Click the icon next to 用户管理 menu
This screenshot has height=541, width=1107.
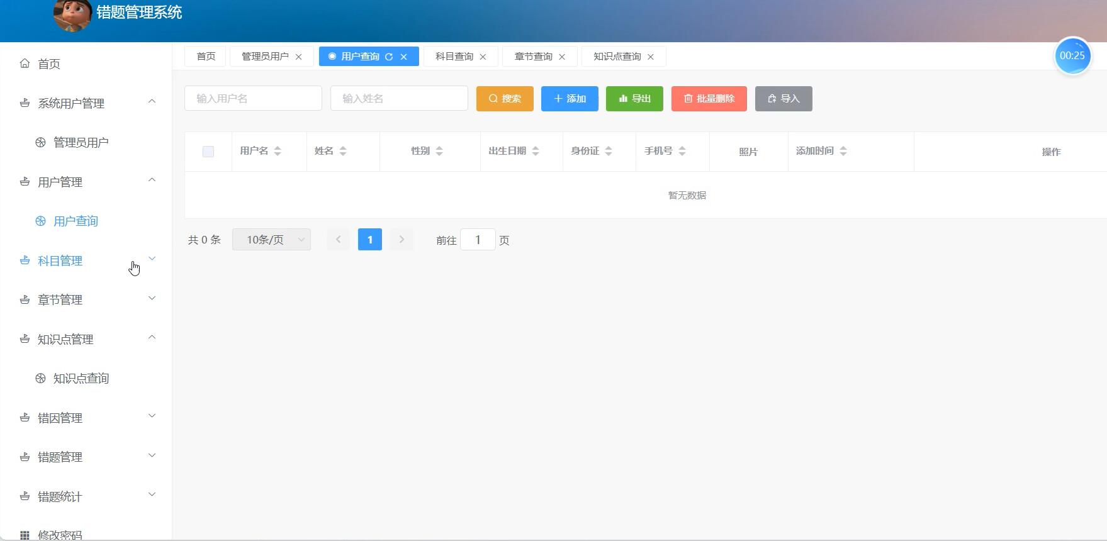pyautogui.click(x=25, y=181)
